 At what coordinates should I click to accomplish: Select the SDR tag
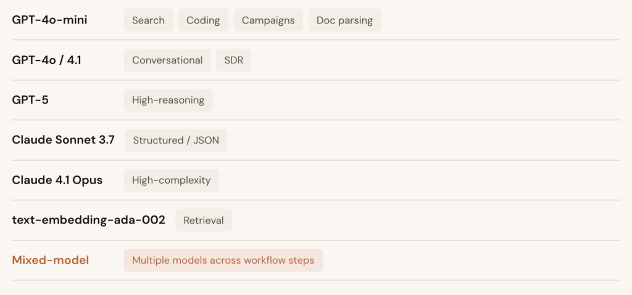[234, 60]
